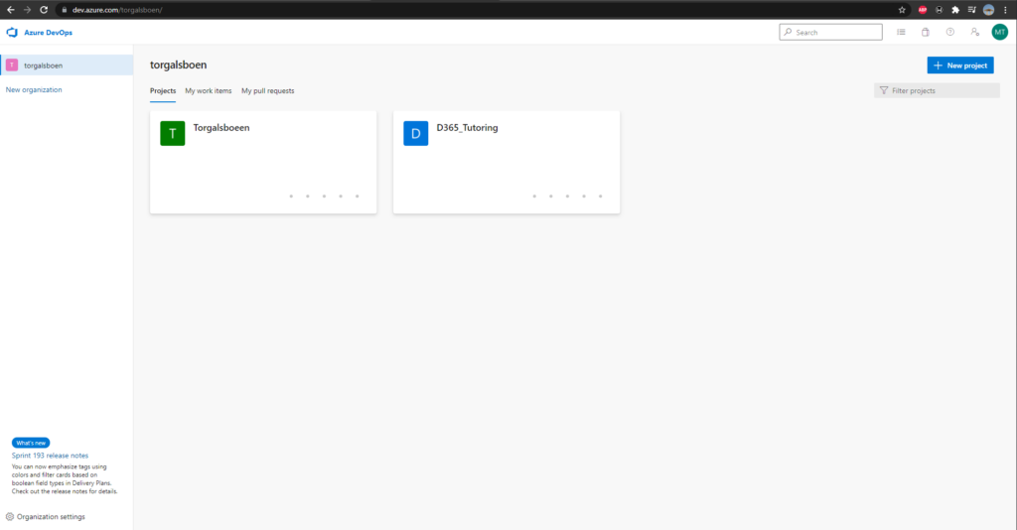The width and height of the screenshot is (1017, 530).
Task: Open the Help question mark icon
Action: click(950, 33)
